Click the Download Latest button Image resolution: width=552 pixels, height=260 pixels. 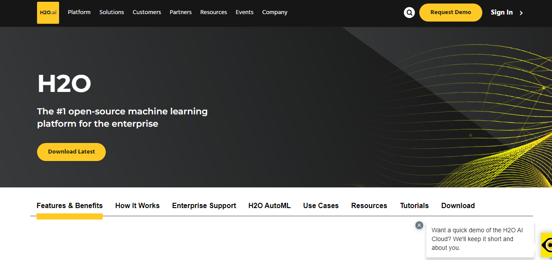(71, 152)
